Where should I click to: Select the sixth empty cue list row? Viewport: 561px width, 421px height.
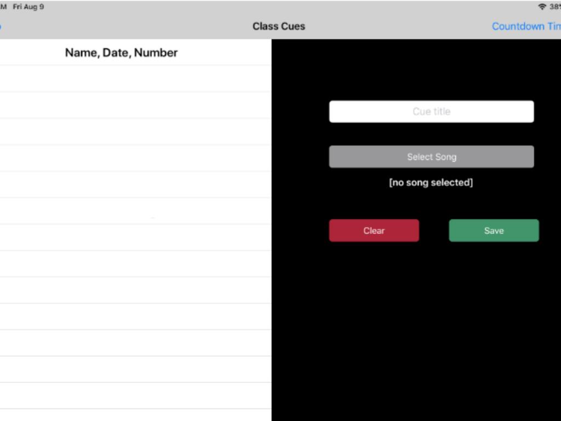point(135,211)
